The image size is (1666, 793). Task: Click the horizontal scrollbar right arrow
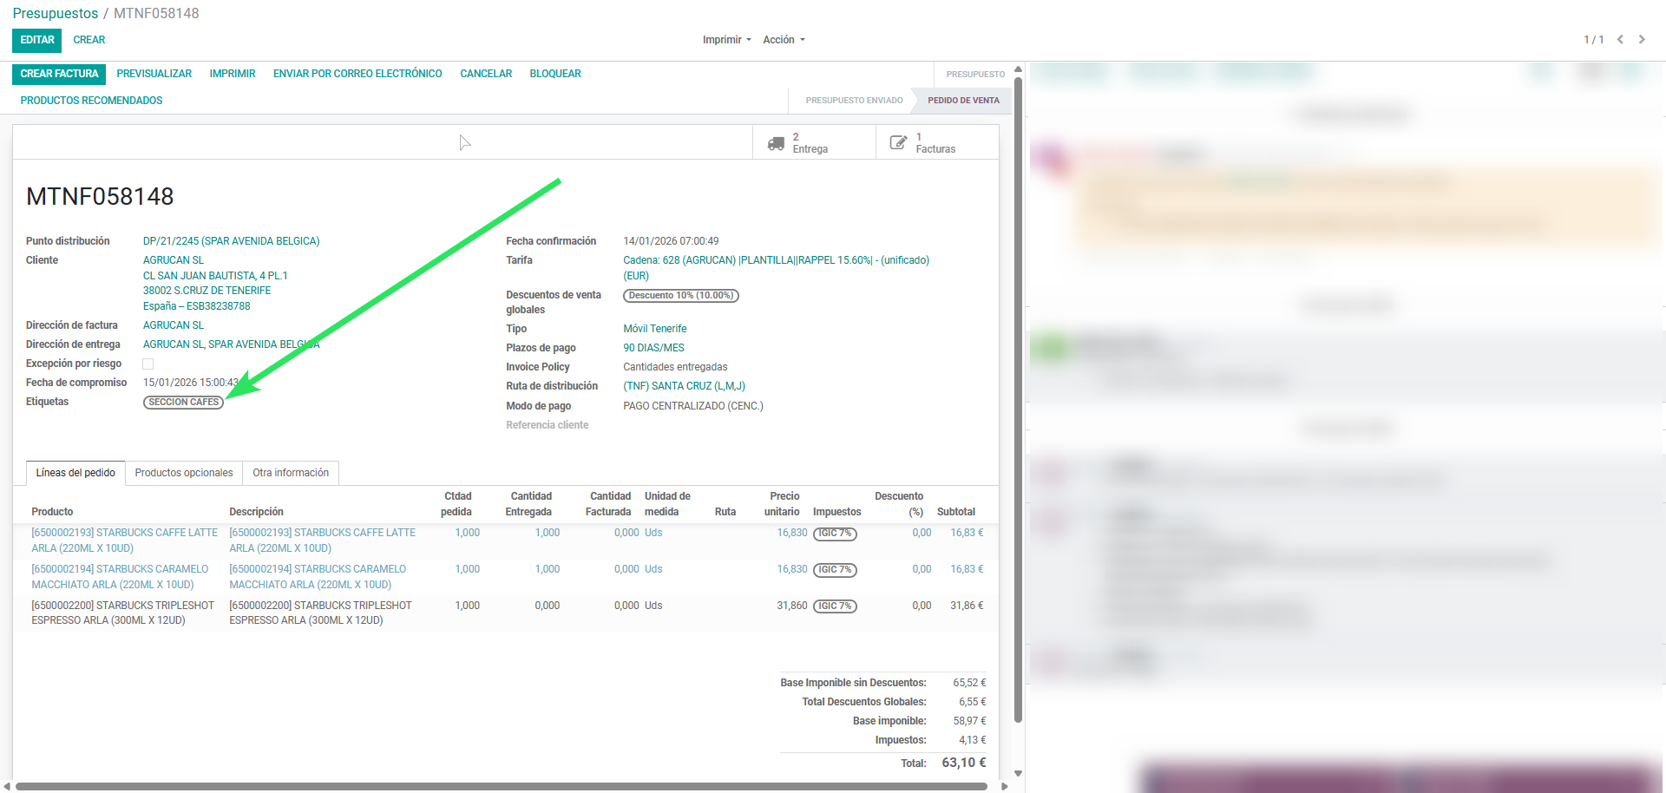pos(1005,787)
